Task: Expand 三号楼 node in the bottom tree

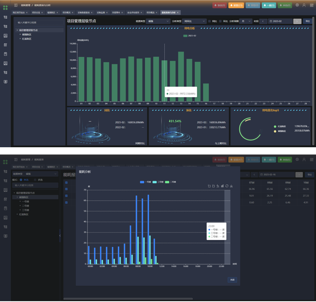Action: coord(20,210)
